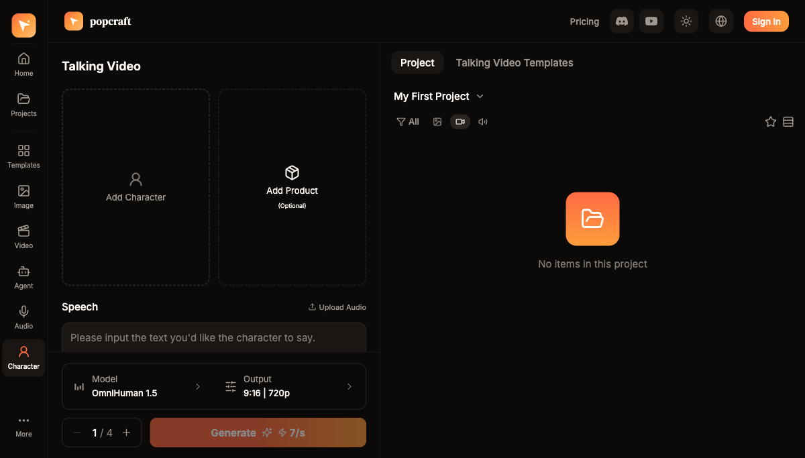Toggle light/dark theme
The image size is (805, 458).
pos(686,21)
